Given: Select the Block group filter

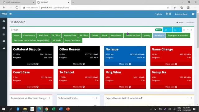Looking at the screenshot, I should click(x=104, y=35).
